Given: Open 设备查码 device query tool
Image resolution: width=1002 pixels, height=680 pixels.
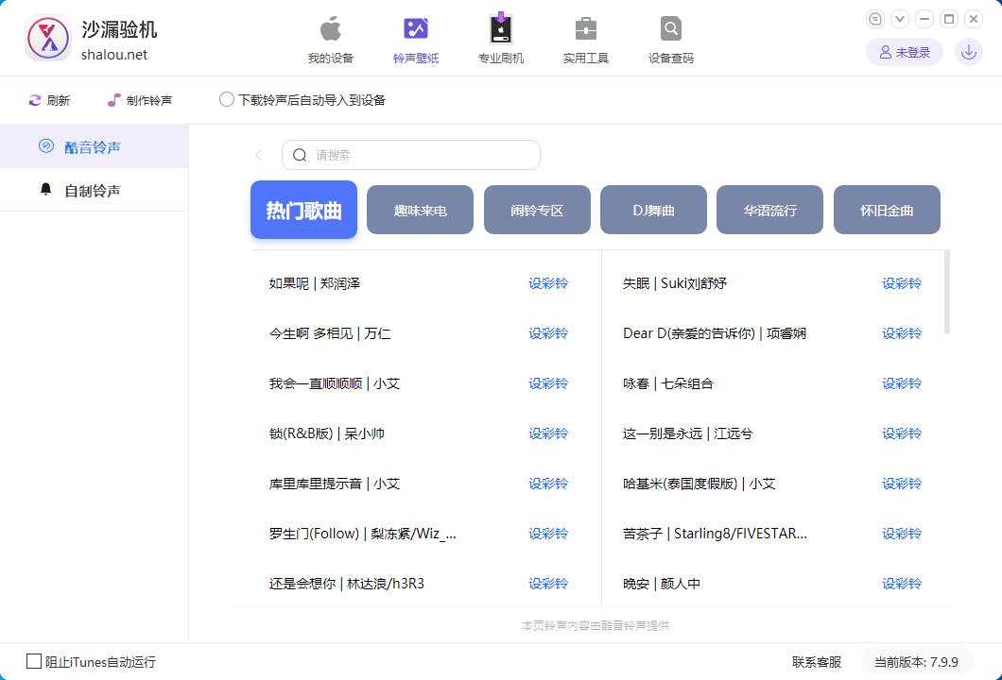Looking at the screenshot, I should (670, 38).
